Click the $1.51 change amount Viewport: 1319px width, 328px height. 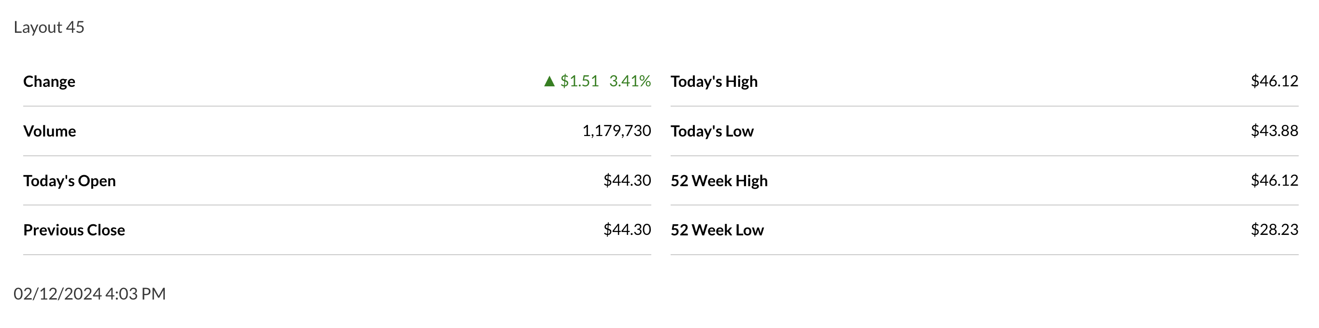tap(579, 81)
